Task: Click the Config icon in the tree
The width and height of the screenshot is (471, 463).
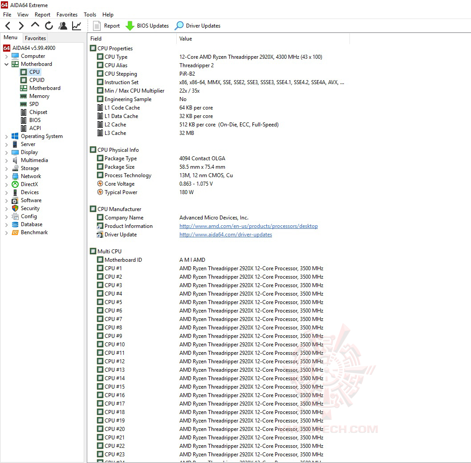Action: pos(15,216)
